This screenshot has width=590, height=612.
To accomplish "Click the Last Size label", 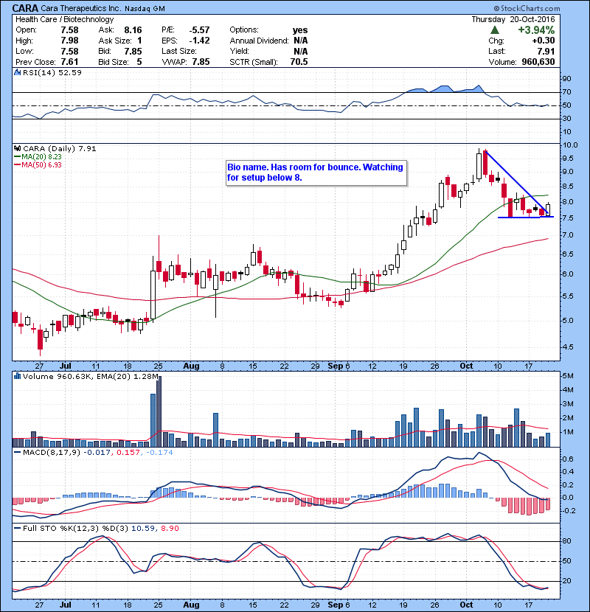I will (179, 52).
